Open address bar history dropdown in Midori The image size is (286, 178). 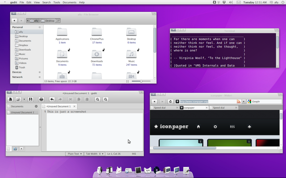pos(244,101)
